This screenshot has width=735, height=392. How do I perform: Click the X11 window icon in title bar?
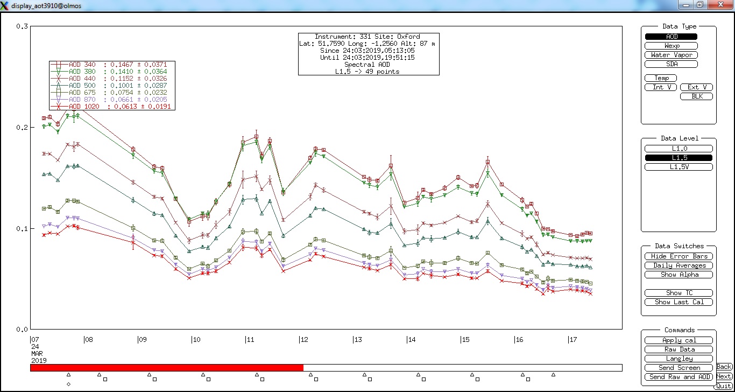5,5
